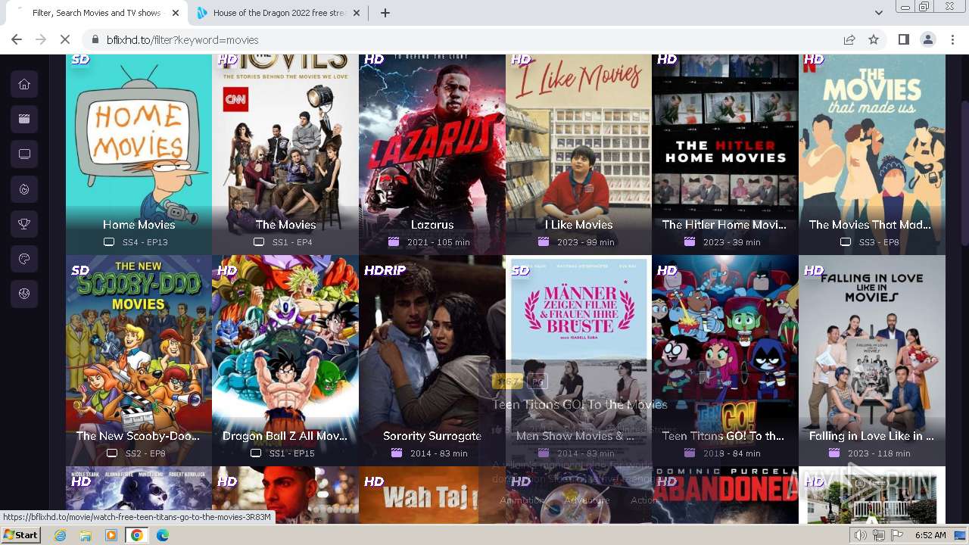The image size is (969, 545).
Task: Open the globe country sidebar icon
Action: (24, 294)
